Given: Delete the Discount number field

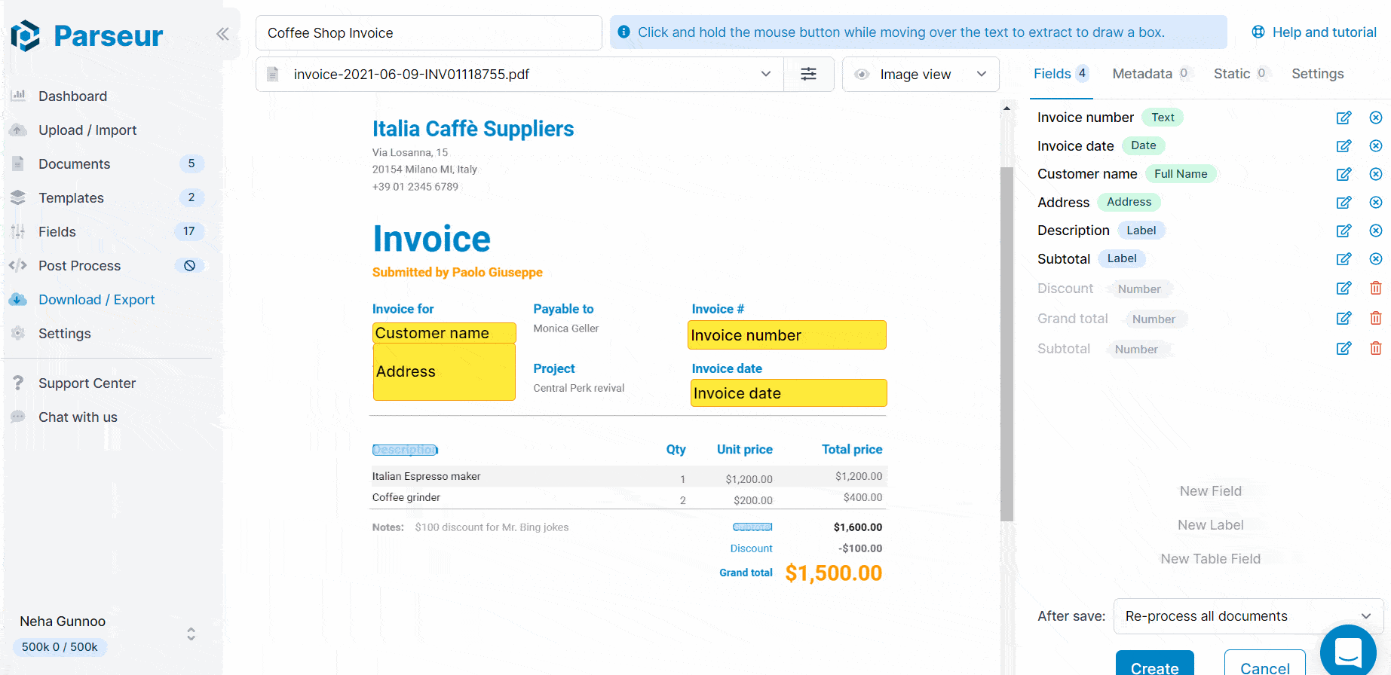Looking at the screenshot, I should (x=1375, y=289).
